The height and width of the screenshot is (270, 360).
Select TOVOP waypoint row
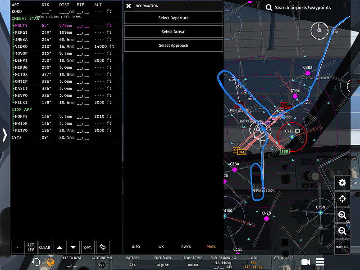pyautogui.click(x=66, y=54)
